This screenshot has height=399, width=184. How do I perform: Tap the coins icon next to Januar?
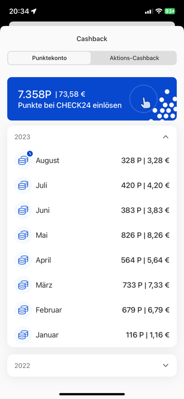click(23, 335)
